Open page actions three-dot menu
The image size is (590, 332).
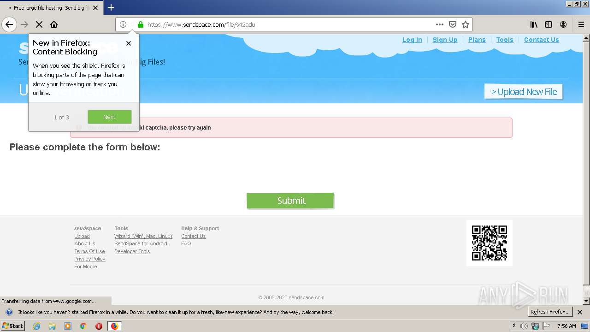[x=440, y=24]
